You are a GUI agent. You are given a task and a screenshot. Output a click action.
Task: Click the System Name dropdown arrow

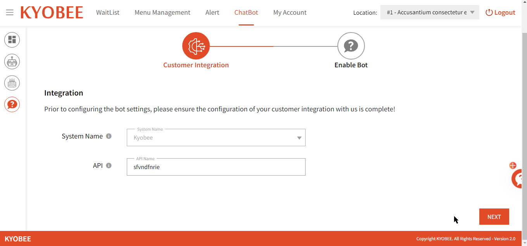[299, 138]
